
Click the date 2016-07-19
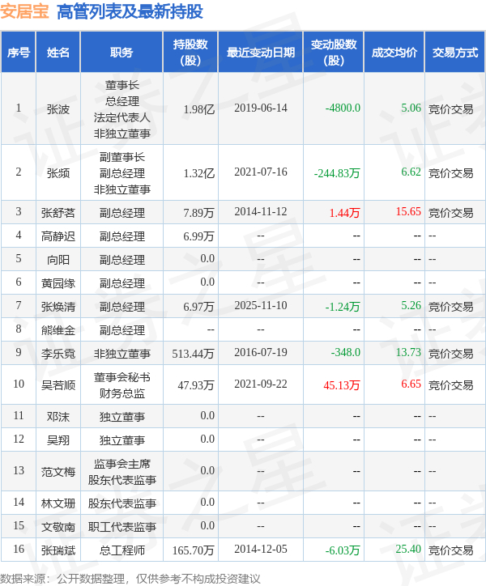click(x=260, y=351)
